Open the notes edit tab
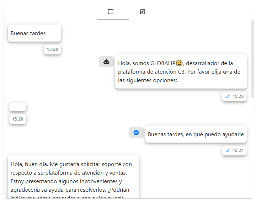 pos(143,12)
